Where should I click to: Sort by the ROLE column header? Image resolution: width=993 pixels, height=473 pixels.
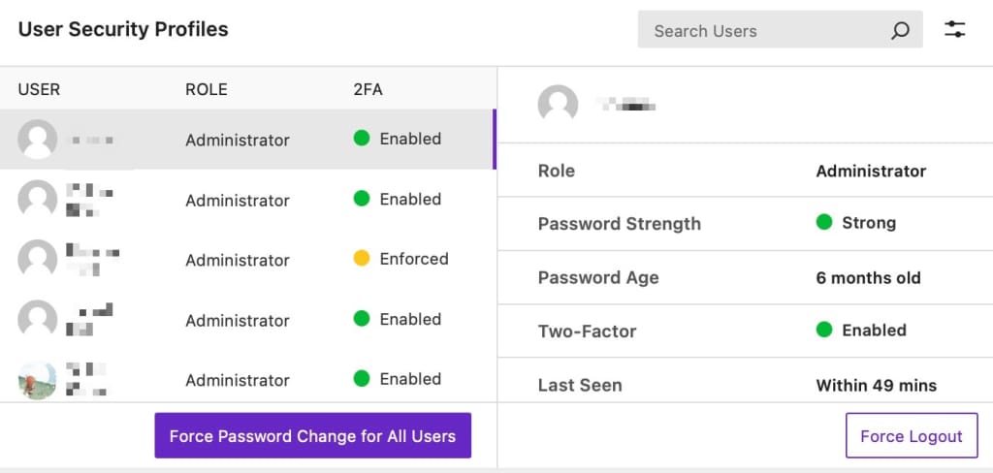[x=206, y=89]
